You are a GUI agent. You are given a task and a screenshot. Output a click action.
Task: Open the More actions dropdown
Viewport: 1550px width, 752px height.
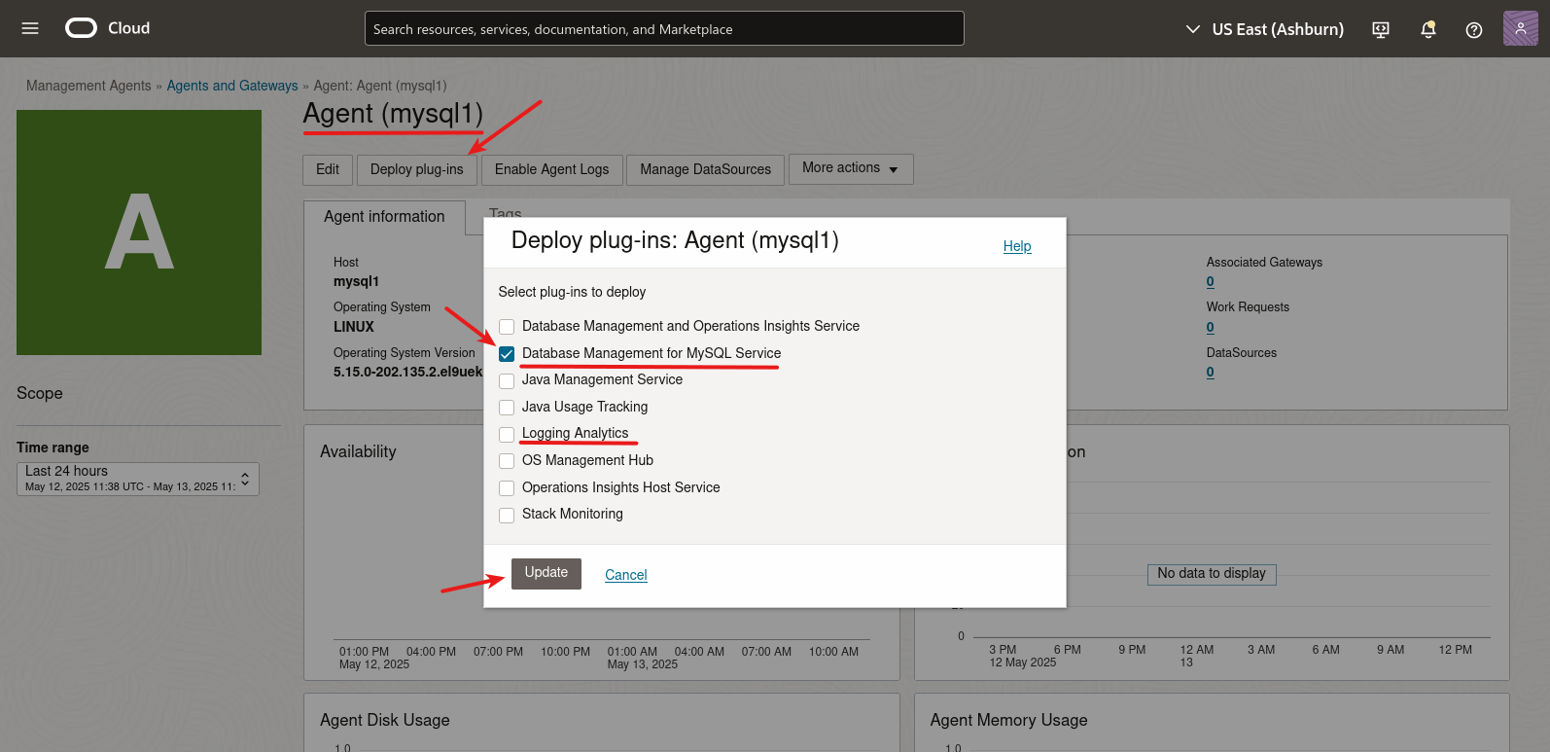(x=851, y=168)
